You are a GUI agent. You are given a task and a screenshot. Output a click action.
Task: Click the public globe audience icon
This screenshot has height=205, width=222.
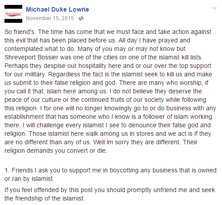[81, 18]
